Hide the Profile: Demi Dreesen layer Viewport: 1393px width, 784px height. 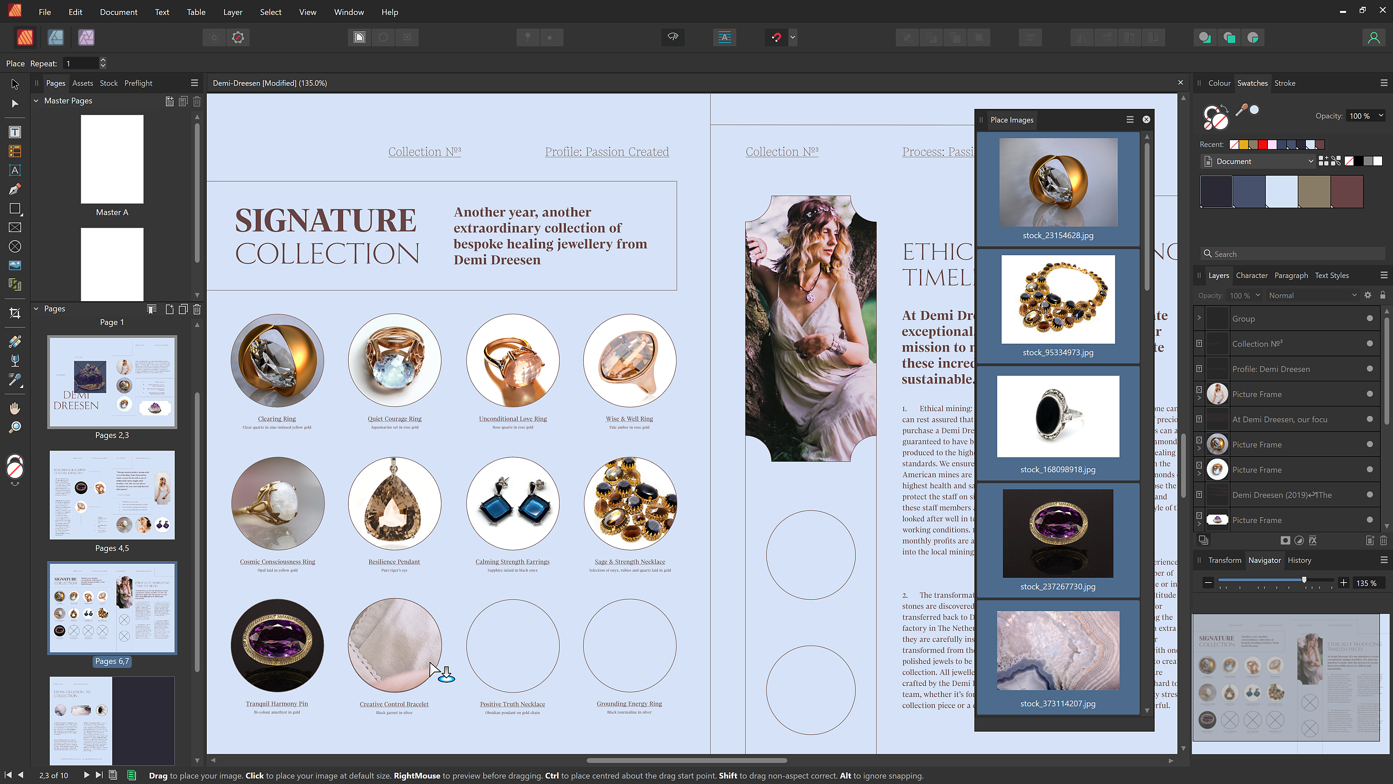1369,369
